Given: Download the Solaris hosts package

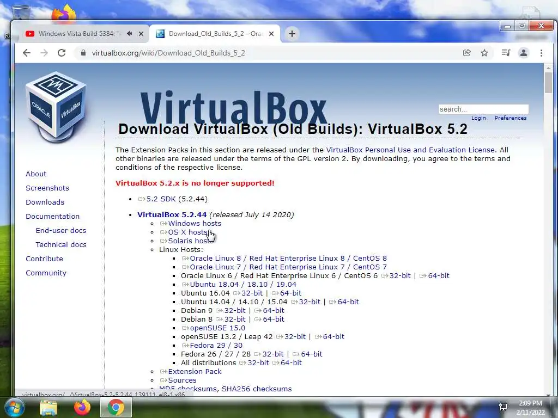Looking at the screenshot, I should 190,241.
